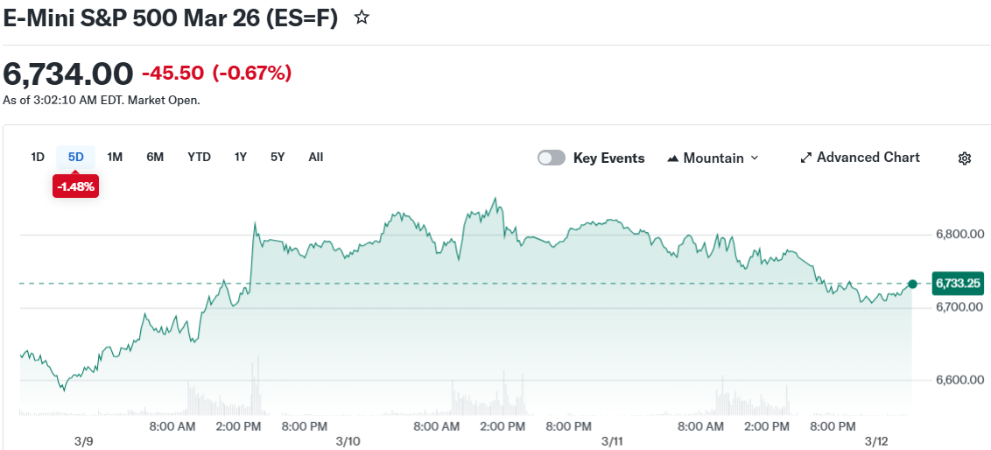The width and height of the screenshot is (991, 450).
Task: Switch to the 6M time range
Action: [x=155, y=158]
